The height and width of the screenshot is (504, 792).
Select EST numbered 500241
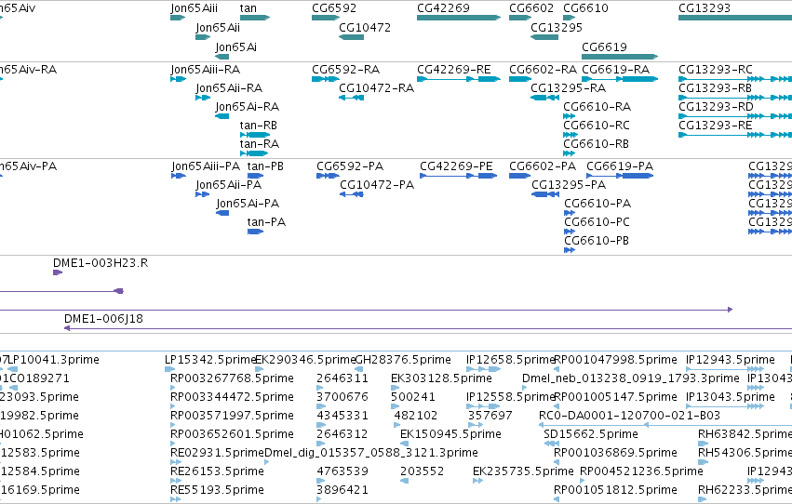tap(412, 397)
